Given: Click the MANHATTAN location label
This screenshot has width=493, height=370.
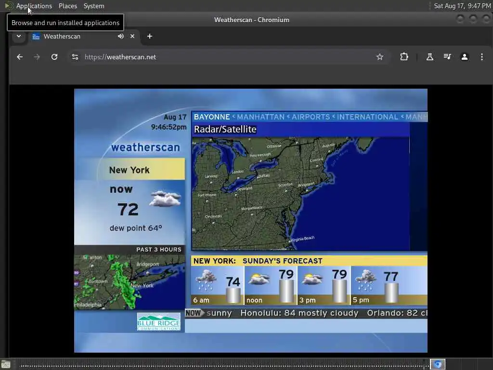Looking at the screenshot, I should pos(260,117).
